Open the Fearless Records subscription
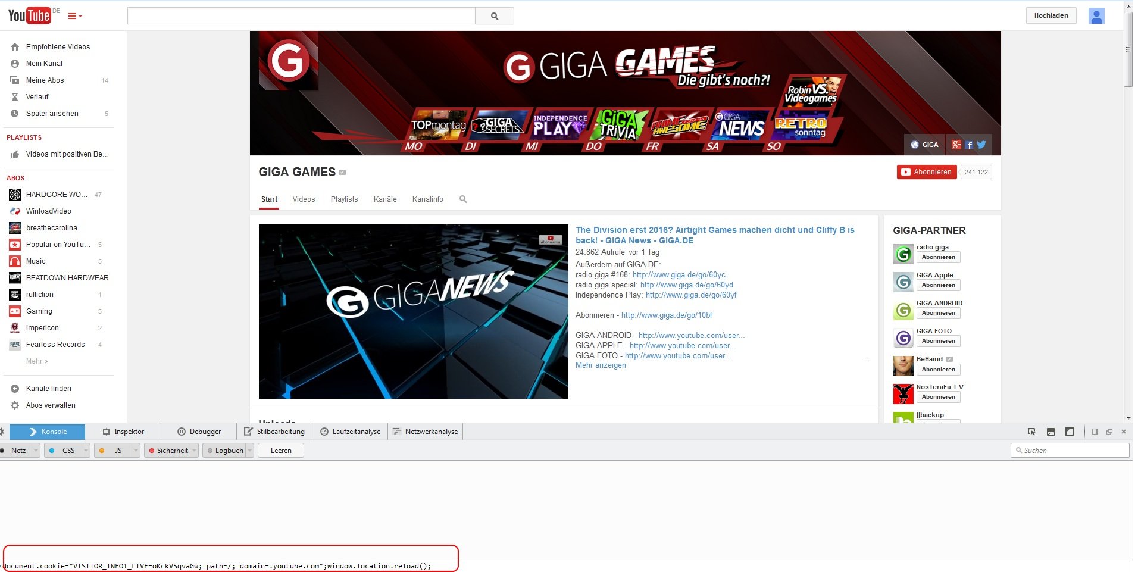The image size is (1138, 572). click(x=55, y=345)
